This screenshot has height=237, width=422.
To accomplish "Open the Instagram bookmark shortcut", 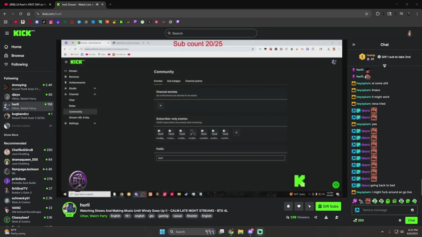I will [51, 22].
